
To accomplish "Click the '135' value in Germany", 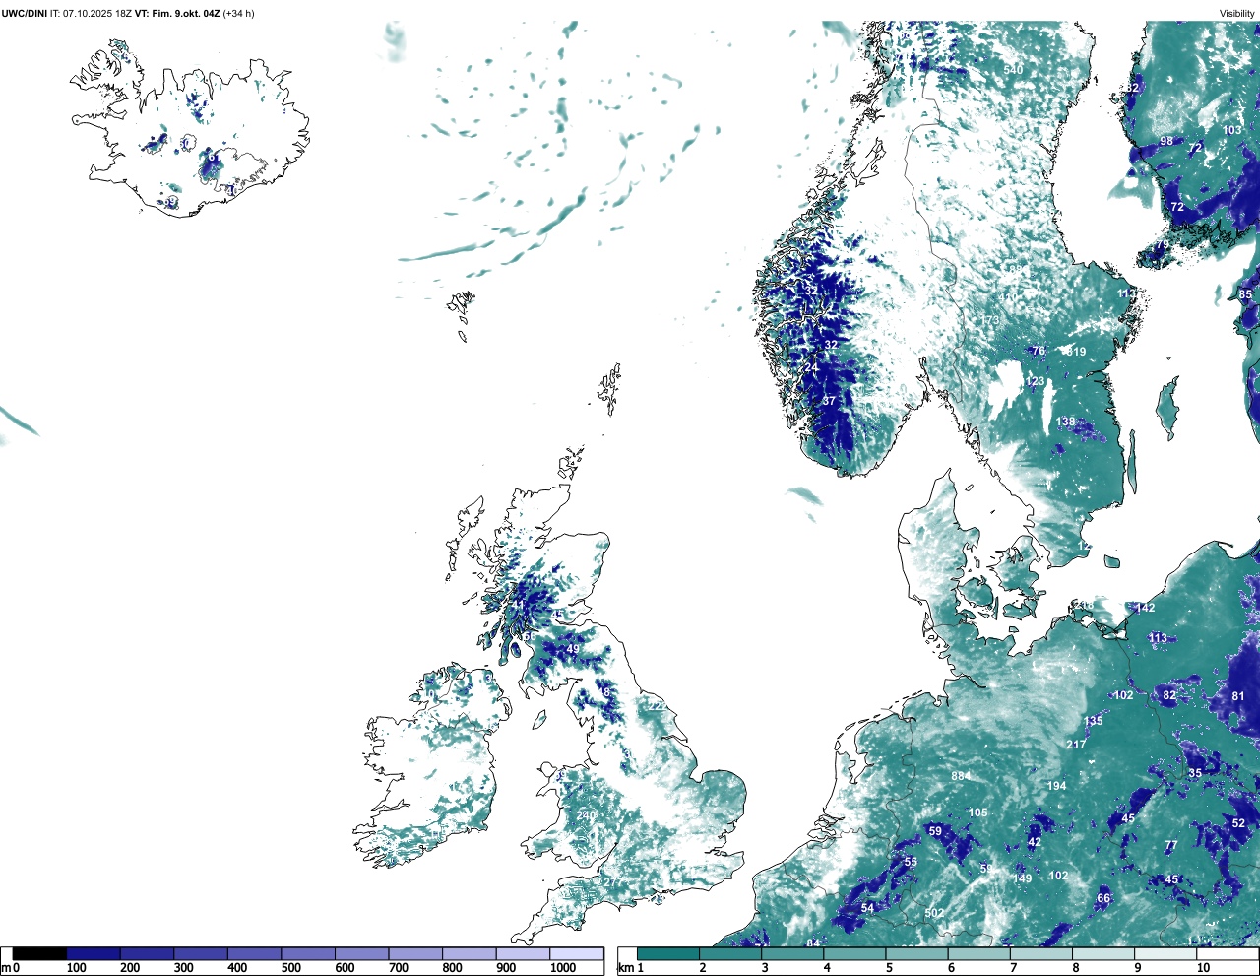I will tap(1093, 721).
